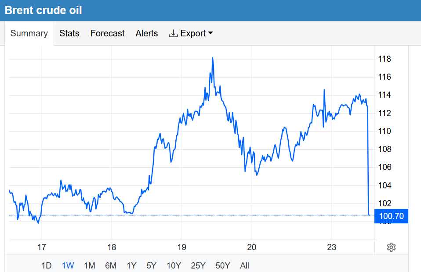Expand the Export dropdown caret
Screen dimensions: 421x272
pos(210,33)
